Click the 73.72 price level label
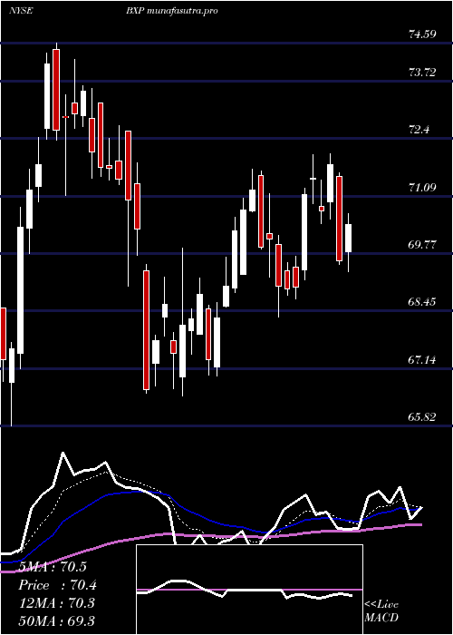Viewport: 453px width, 635px height. click(x=422, y=73)
